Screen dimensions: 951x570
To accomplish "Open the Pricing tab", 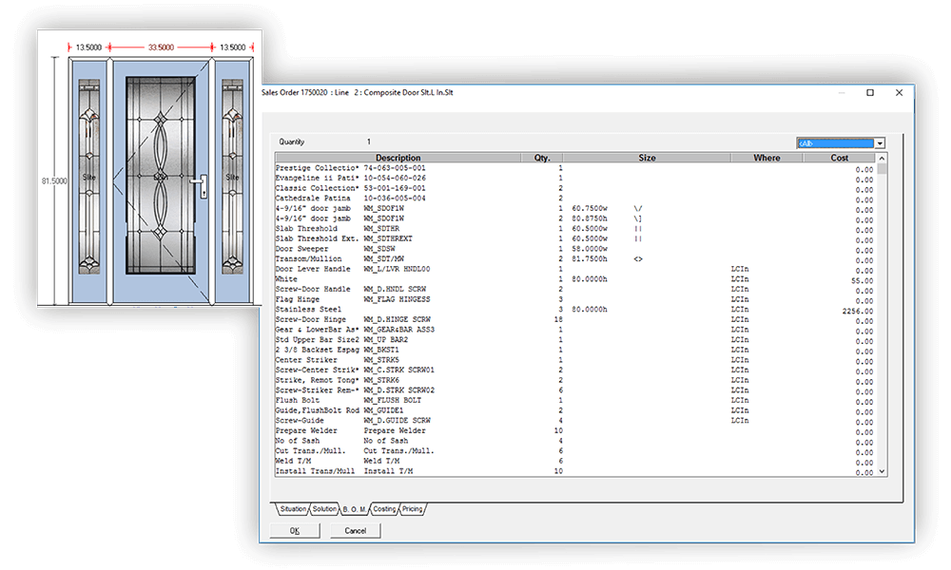I will click(x=412, y=508).
